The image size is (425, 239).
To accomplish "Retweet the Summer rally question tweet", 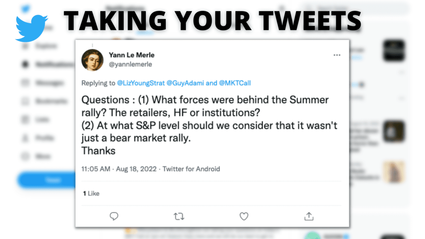I will pyautogui.click(x=179, y=216).
